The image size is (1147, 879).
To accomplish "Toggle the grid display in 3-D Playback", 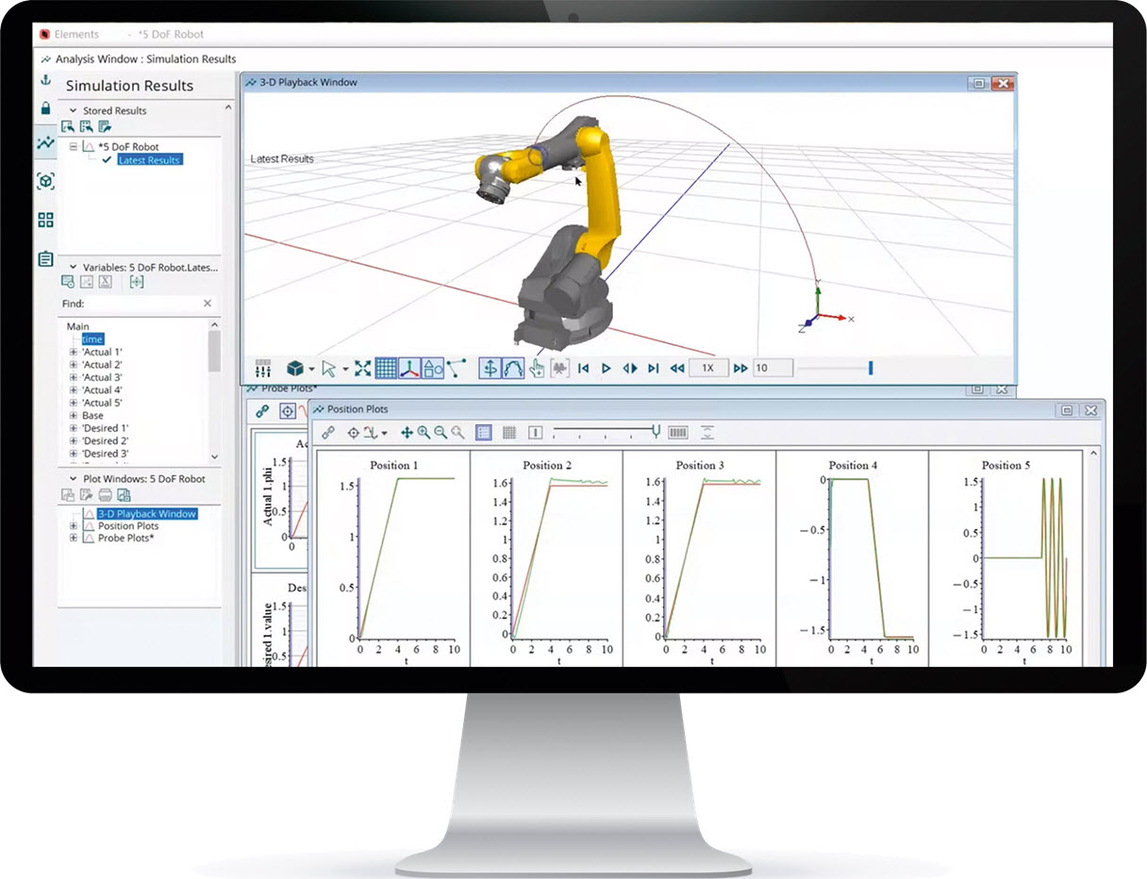I will (386, 368).
